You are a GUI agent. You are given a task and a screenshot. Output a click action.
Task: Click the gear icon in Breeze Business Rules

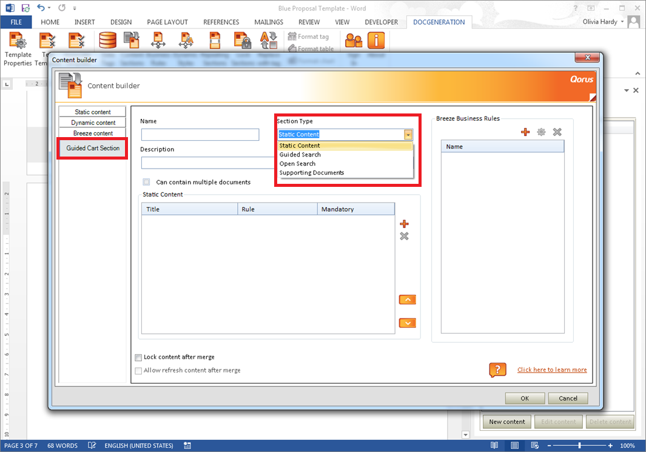click(541, 132)
